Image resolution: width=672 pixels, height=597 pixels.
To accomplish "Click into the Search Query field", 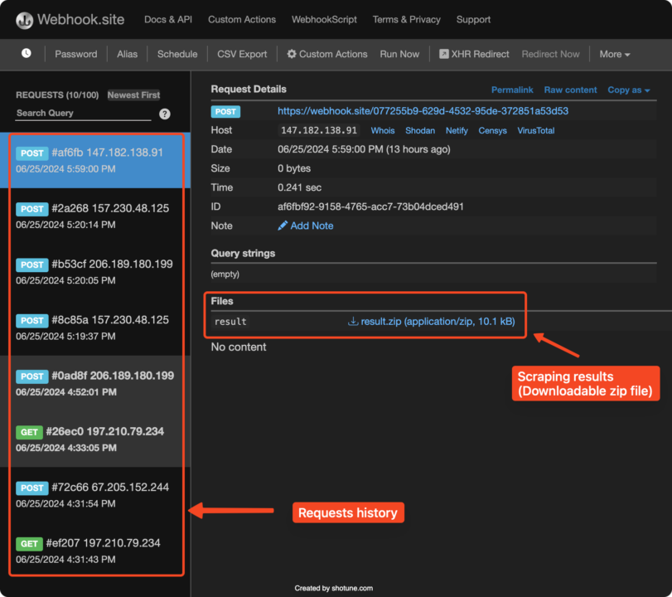I will tap(83, 114).
